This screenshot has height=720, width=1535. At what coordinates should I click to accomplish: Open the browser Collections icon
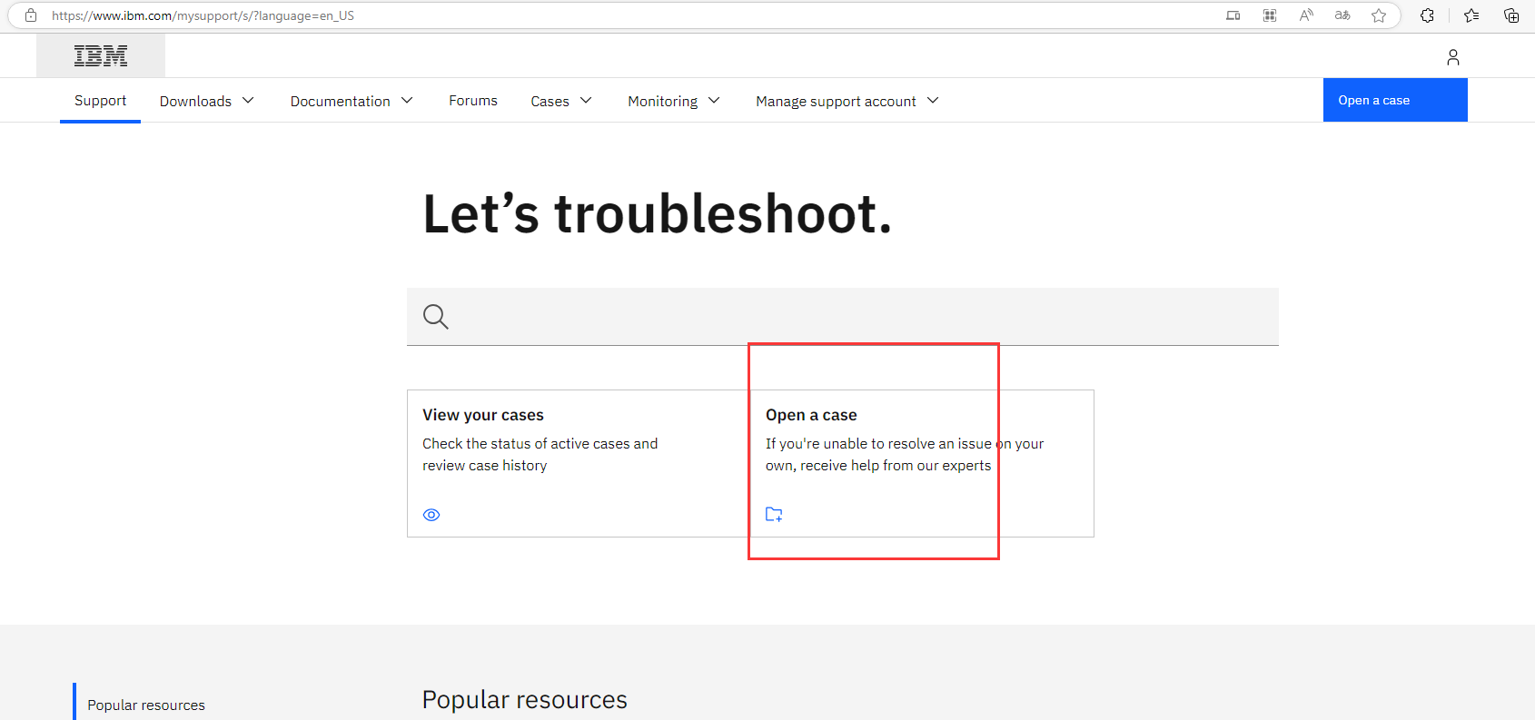point(1511,15)
